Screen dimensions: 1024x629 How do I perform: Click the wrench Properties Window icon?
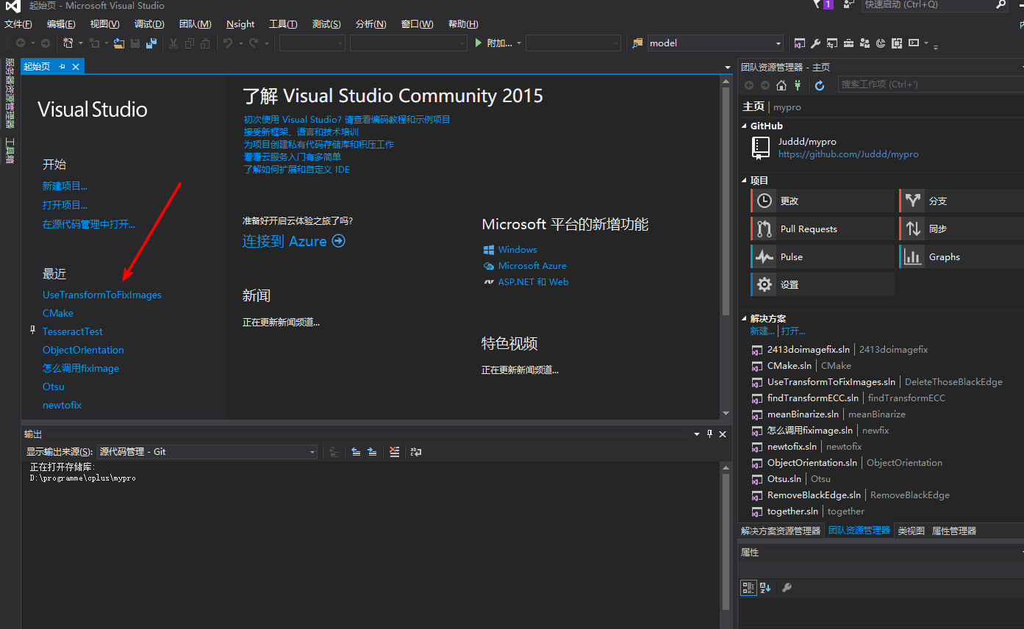tap(815, 43)
